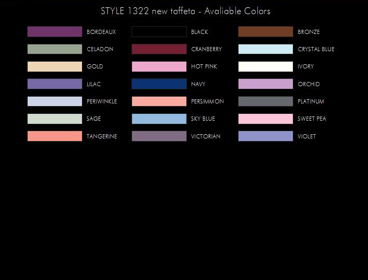Click the GOLD text label
The image size is (368, 280).
[x=95, y=66]
